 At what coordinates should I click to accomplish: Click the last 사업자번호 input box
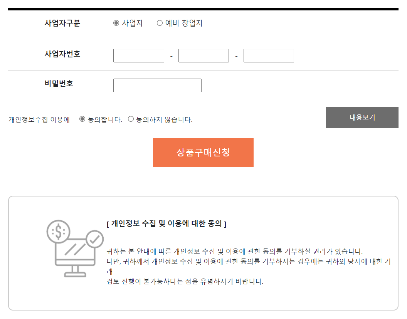point(269,56)
